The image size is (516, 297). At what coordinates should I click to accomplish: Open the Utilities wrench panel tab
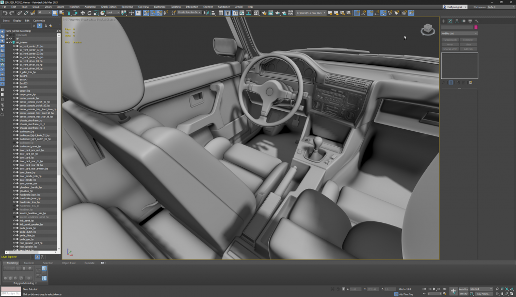click(476, 21)
